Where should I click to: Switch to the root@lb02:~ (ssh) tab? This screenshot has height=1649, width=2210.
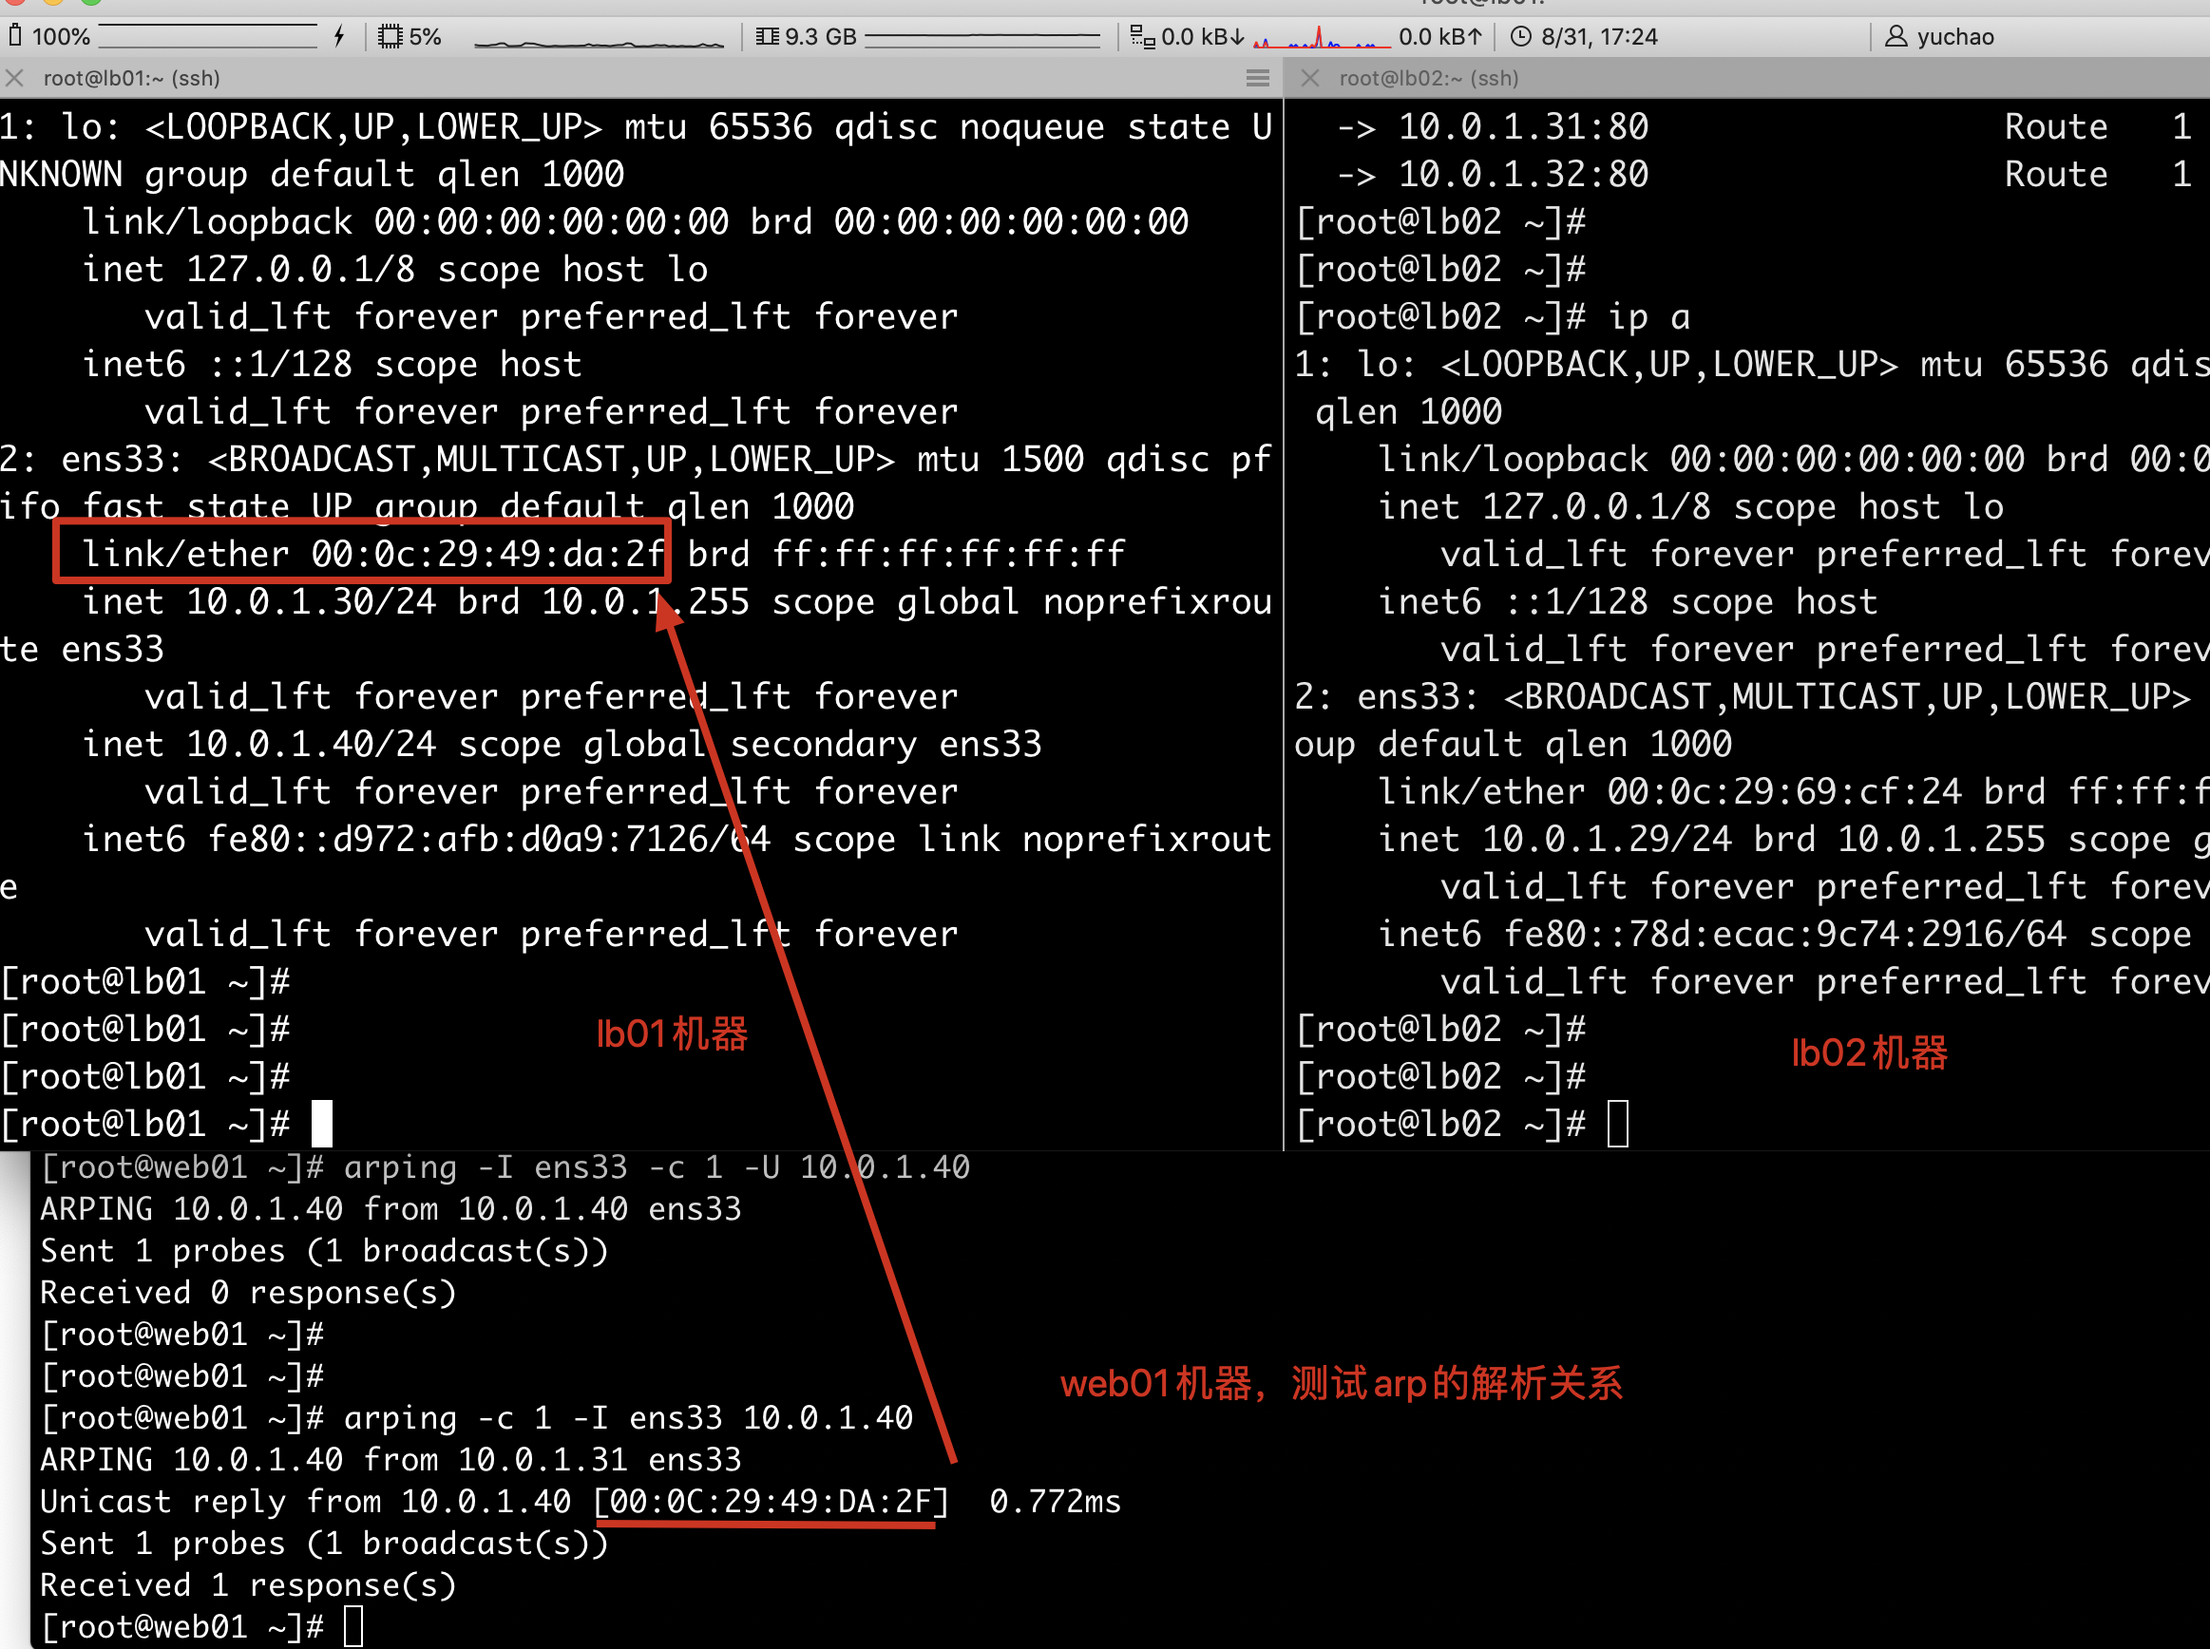pyautogui.click(x=1428, y=78)
